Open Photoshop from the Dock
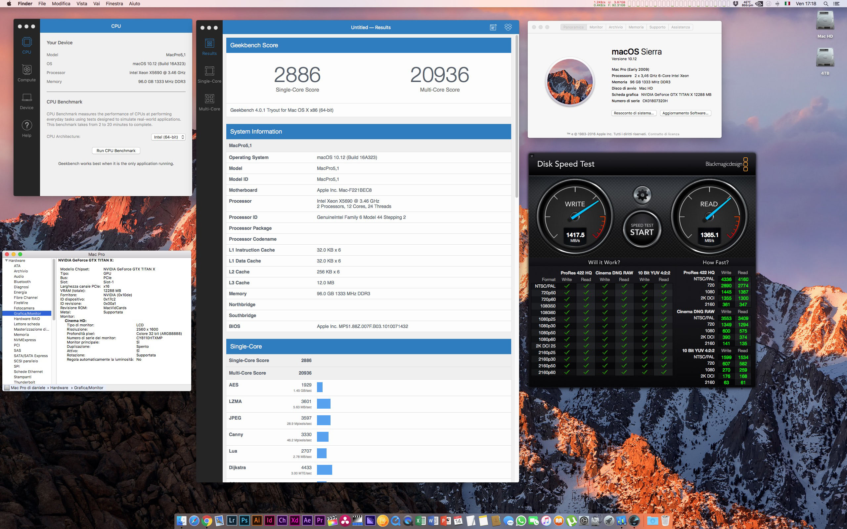The image size is (847, 529). tap(244, 520)
